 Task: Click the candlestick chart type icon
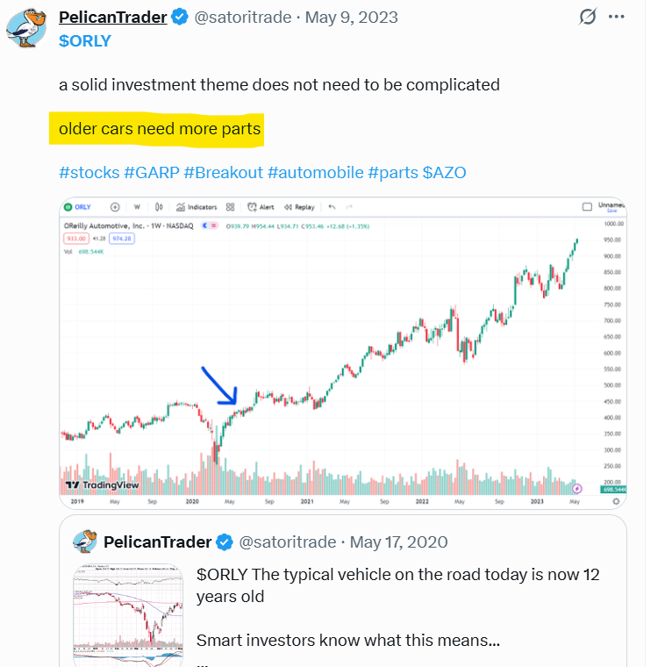click(159, 208)
